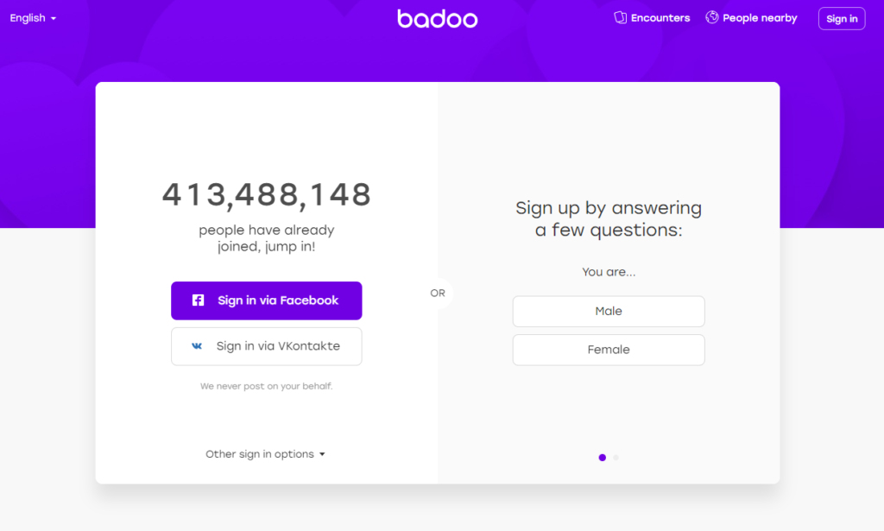Open the People nearby menu item
Screen dimensions: 884x531
(752, 18)
